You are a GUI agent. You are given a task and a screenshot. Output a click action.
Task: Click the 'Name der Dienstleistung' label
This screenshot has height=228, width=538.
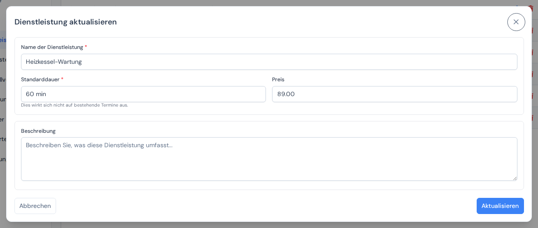tap(52, 47)
